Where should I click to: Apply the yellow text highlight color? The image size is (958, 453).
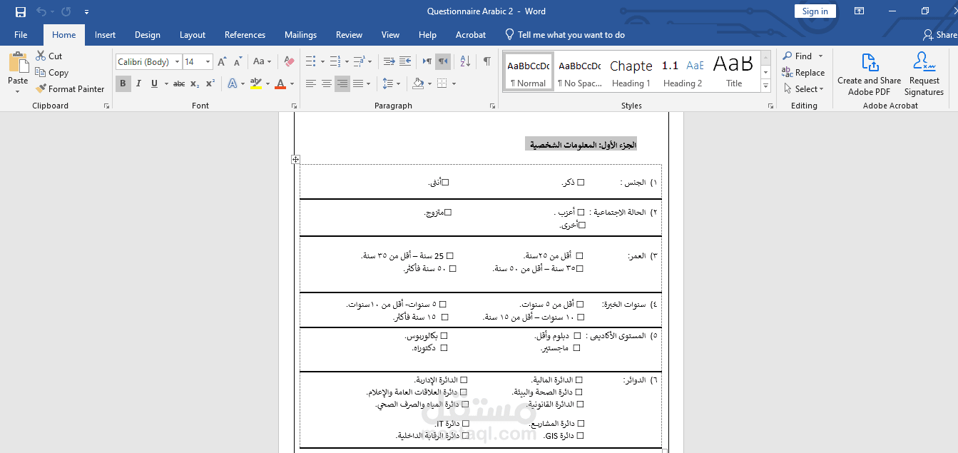coord(256,83)
